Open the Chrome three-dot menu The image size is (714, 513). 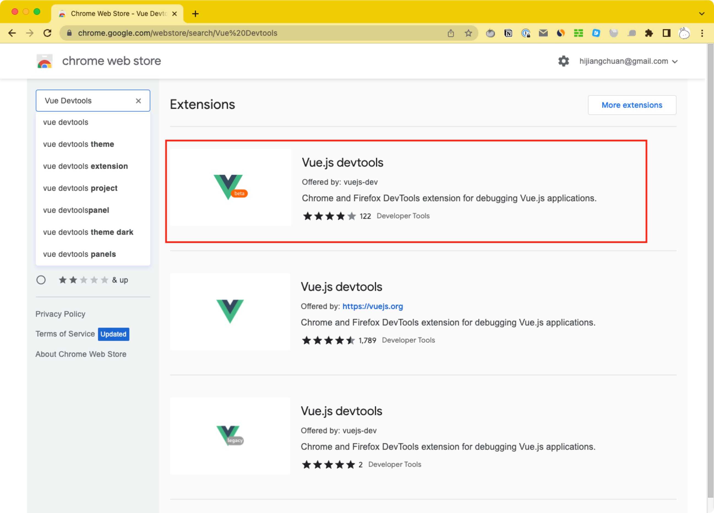[x=702, y=33]
